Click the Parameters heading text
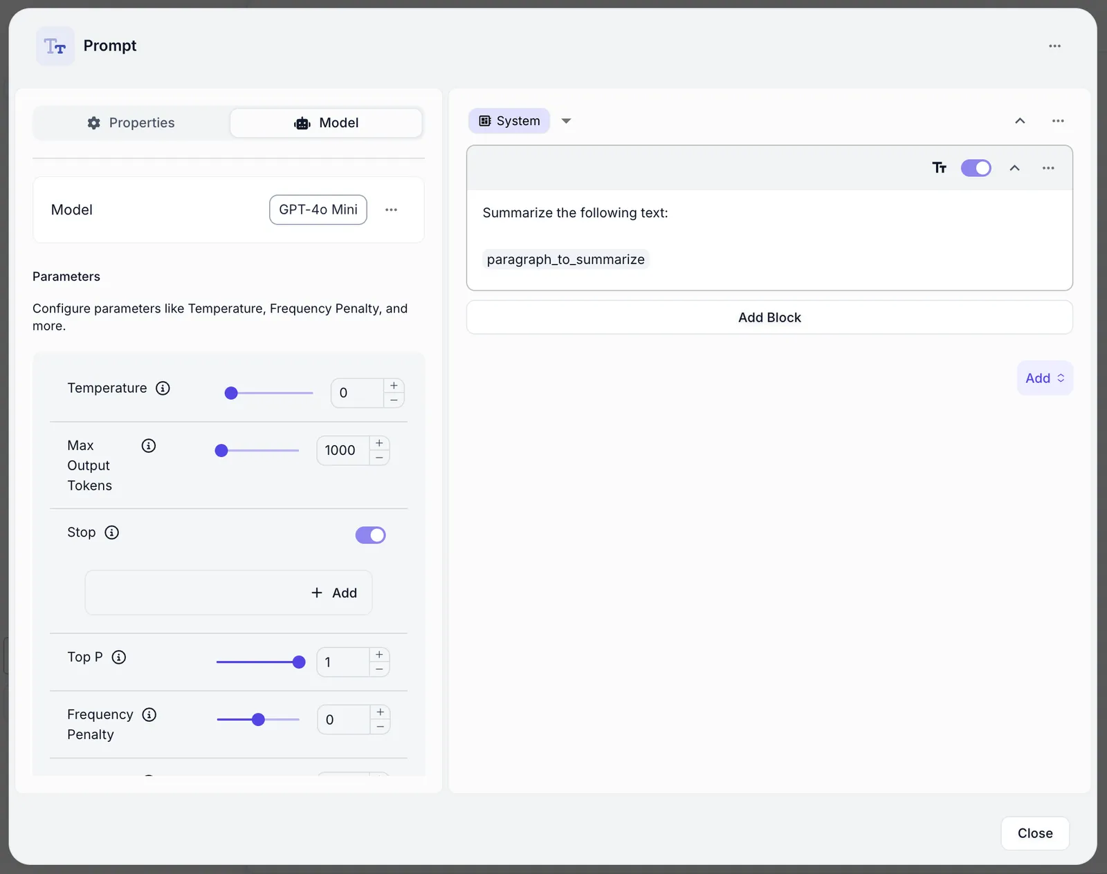This screenshot has height=874, width=1107. point(66,277)
